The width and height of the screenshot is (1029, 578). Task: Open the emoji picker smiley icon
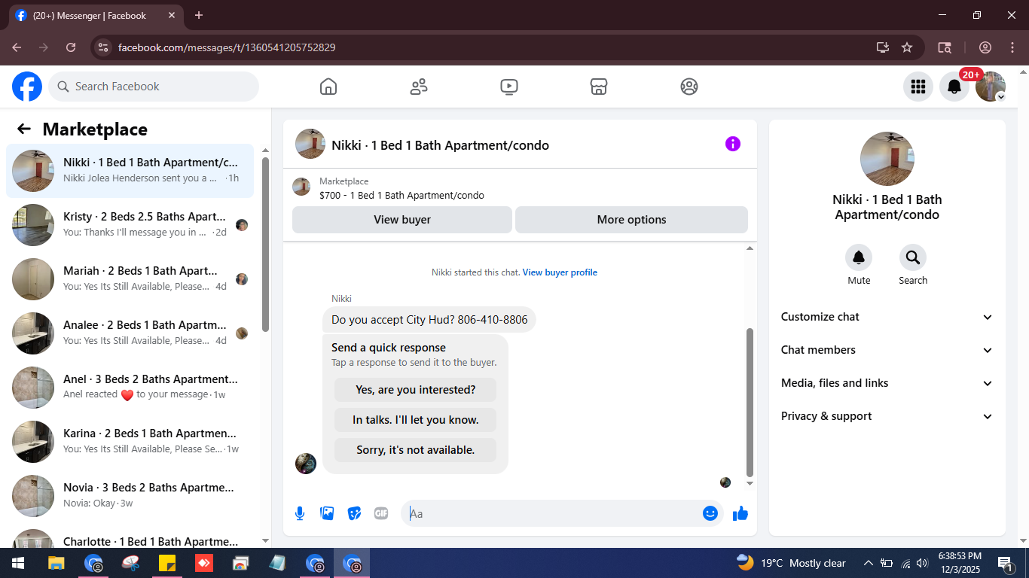coord(710,513)
